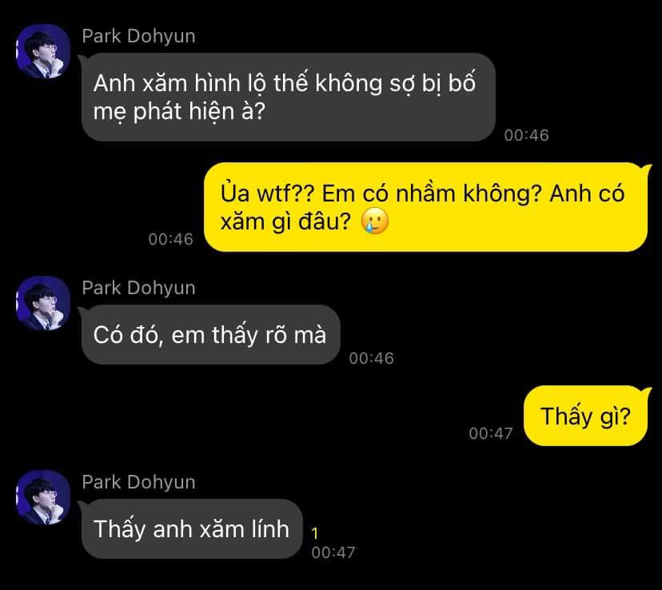Click the 00:47 timestamp below unread count

coord(333,552)
